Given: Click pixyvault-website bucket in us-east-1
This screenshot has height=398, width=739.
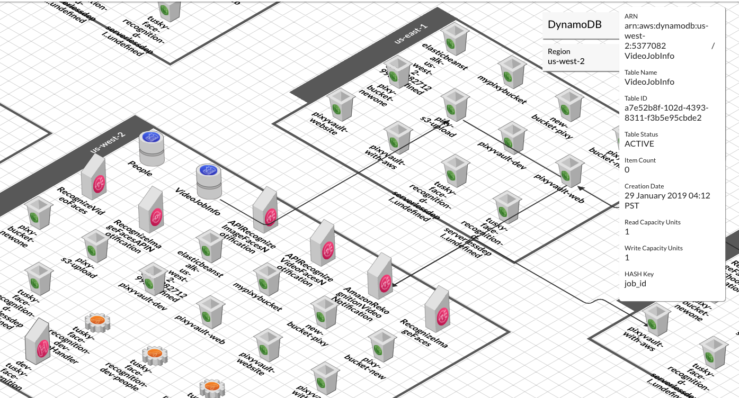Looking at the screenshot, I should (341, 105).
